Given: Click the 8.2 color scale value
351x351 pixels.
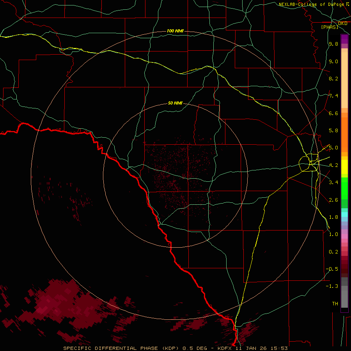Looking at the screenshot, I should tap(333, 78).
